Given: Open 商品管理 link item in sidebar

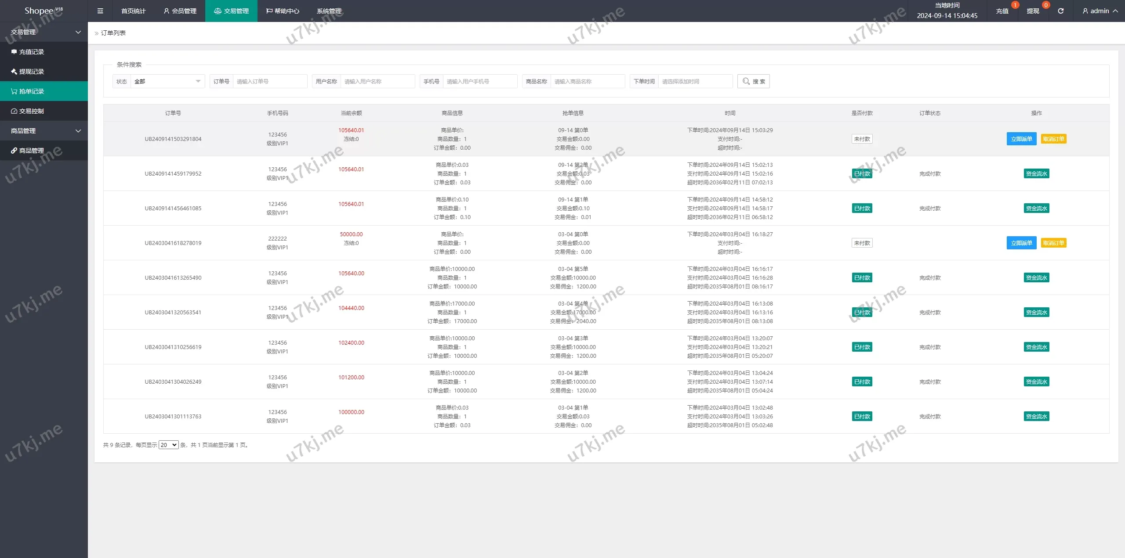Looking at the screenshot, I should pyautogui.click(x=32, y=151).
